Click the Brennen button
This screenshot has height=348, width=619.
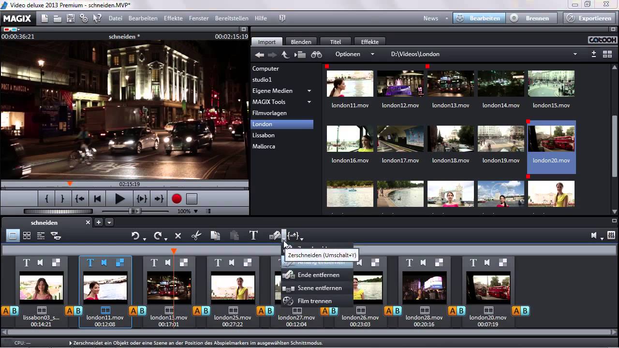coord(531,18)
